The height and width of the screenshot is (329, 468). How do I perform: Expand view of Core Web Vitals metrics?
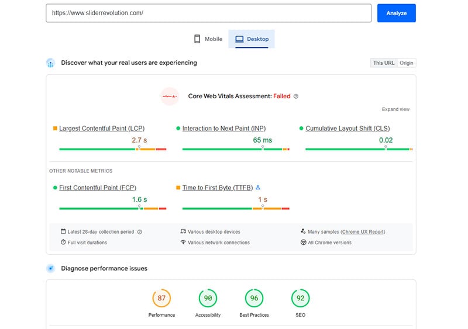395,109
